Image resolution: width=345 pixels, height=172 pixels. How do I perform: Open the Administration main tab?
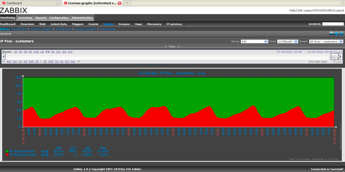click(x=82, y=18)
